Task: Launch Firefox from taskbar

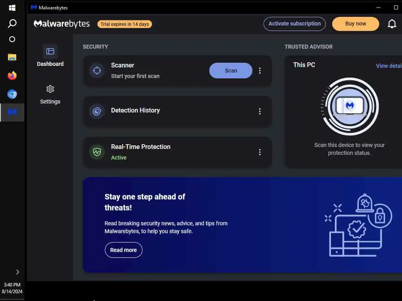Action: tap(12, 76)
